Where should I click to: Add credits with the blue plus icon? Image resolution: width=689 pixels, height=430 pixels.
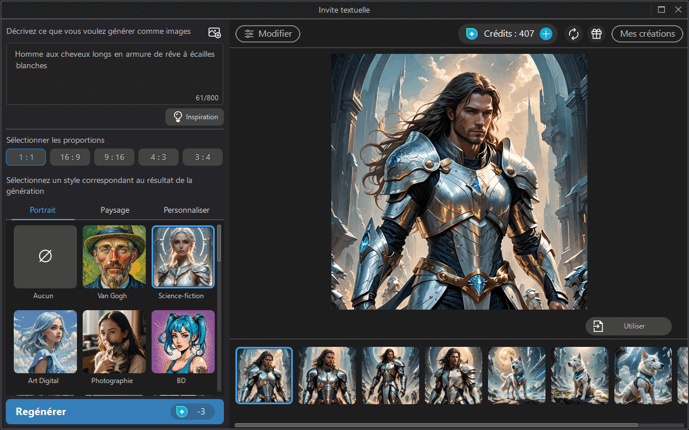click(546, 34)
